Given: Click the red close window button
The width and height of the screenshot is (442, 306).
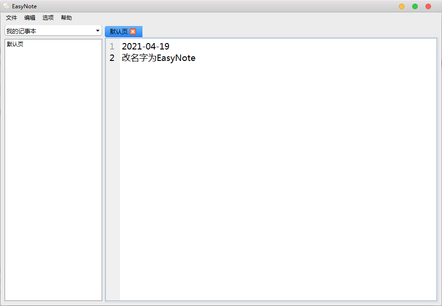Looking at the screenshot, I should click(428, 6).
